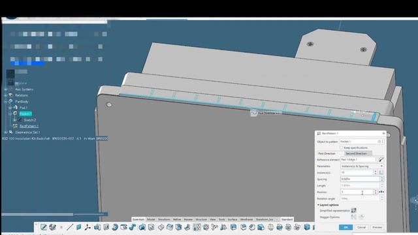Select the Rib sweep icon in toolbar
This screenshot has height=235, width=418.
pos(132,227)
